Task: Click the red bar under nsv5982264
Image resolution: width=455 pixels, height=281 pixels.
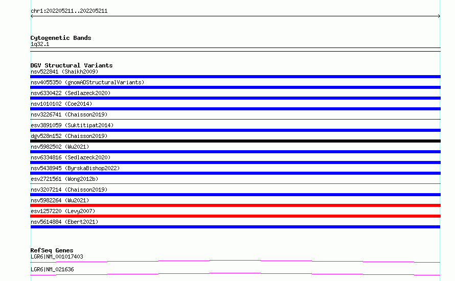Action: click(235, 205)
